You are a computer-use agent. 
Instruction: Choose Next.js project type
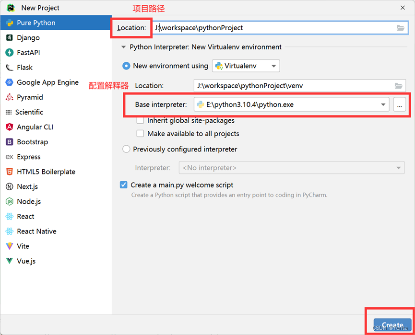[x=56, y=186]
